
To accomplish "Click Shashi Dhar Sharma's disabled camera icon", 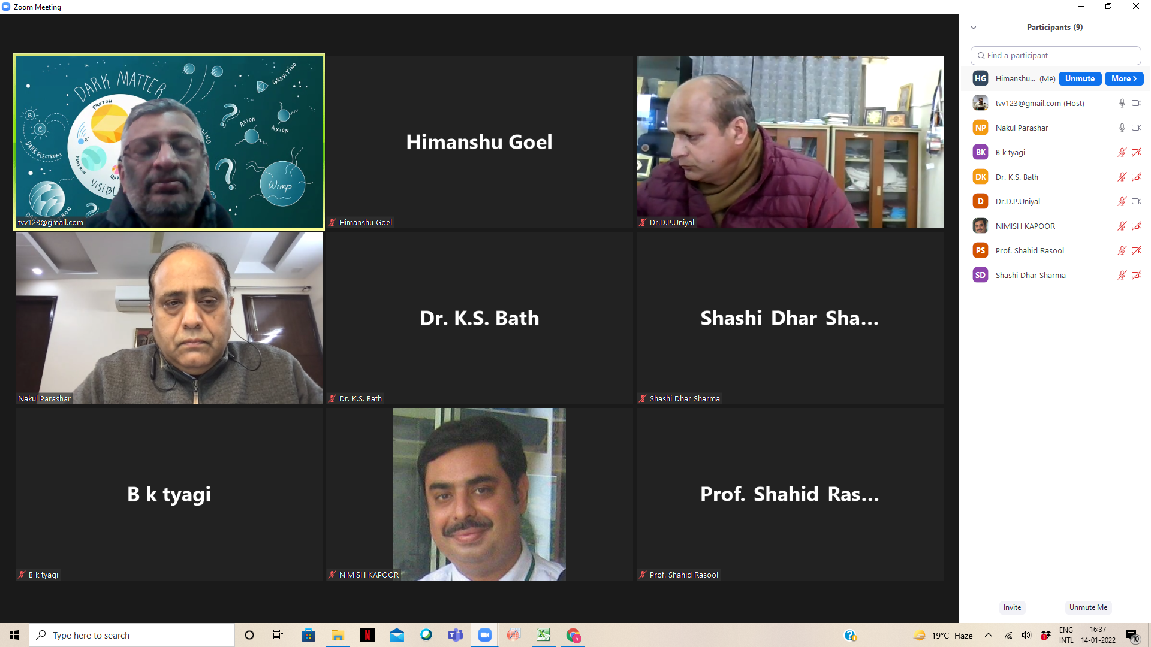I will point(1136,275).
